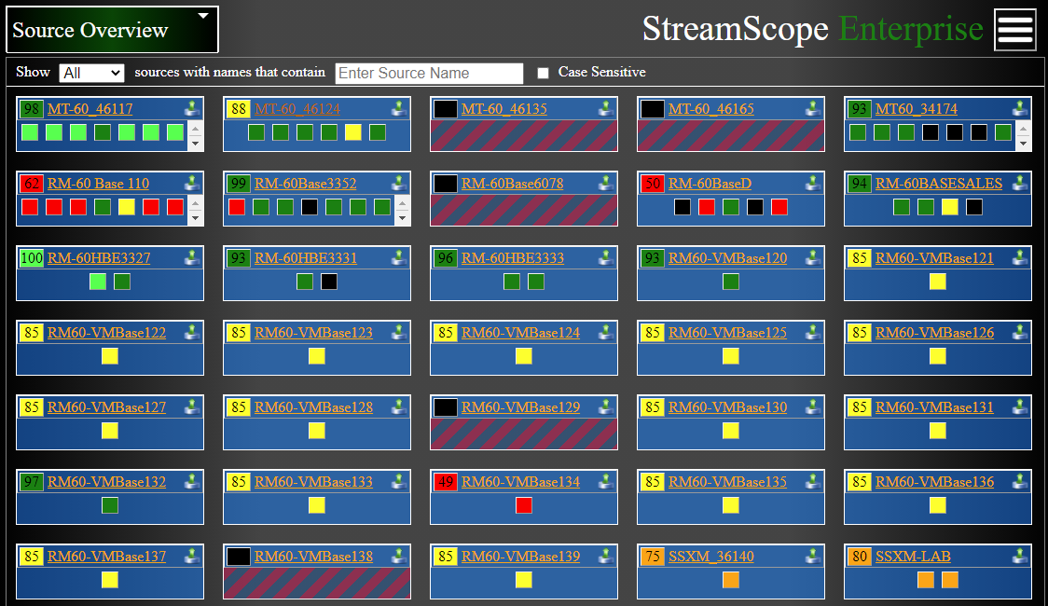Screen dimensions: 1048x606
Task: Enable the Case Sensitive checkbox
Action: (544, 73)
